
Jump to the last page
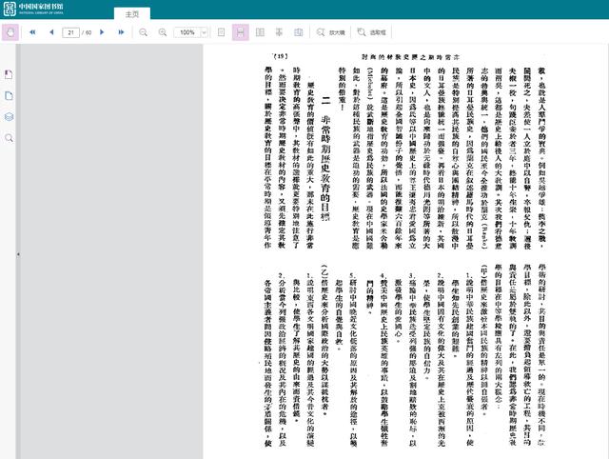pyautogui.click(x=122, y=32)
